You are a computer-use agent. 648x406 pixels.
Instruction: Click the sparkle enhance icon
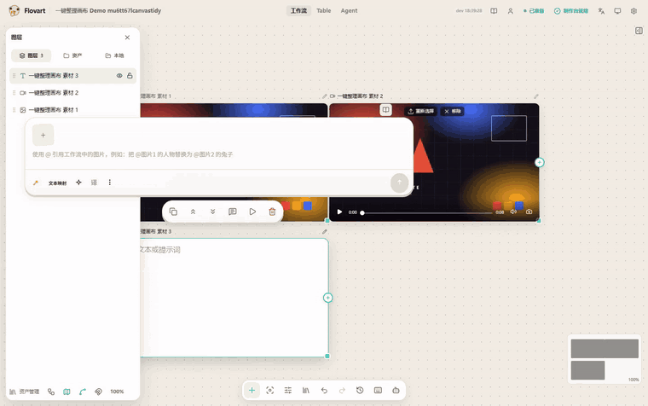[78, 183]
